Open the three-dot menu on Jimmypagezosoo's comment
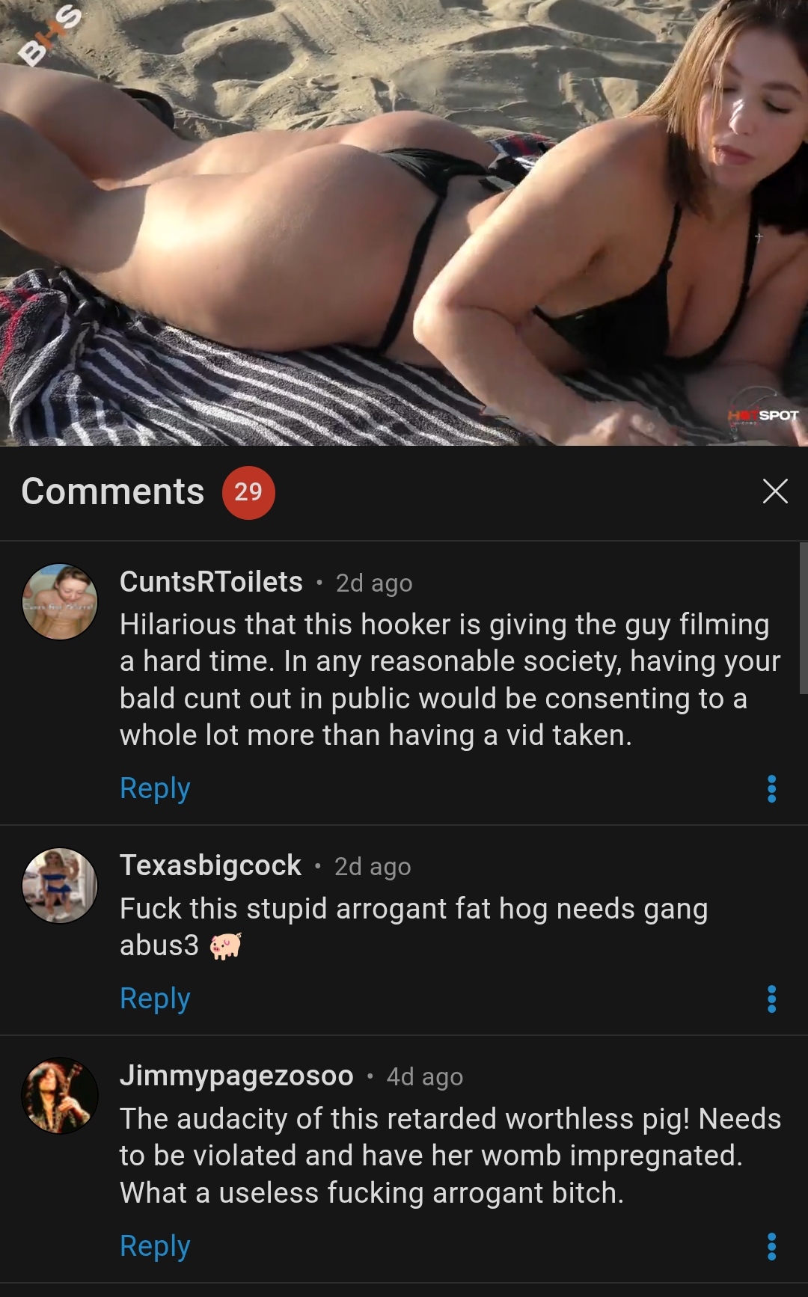 (x=772, y=1247)
